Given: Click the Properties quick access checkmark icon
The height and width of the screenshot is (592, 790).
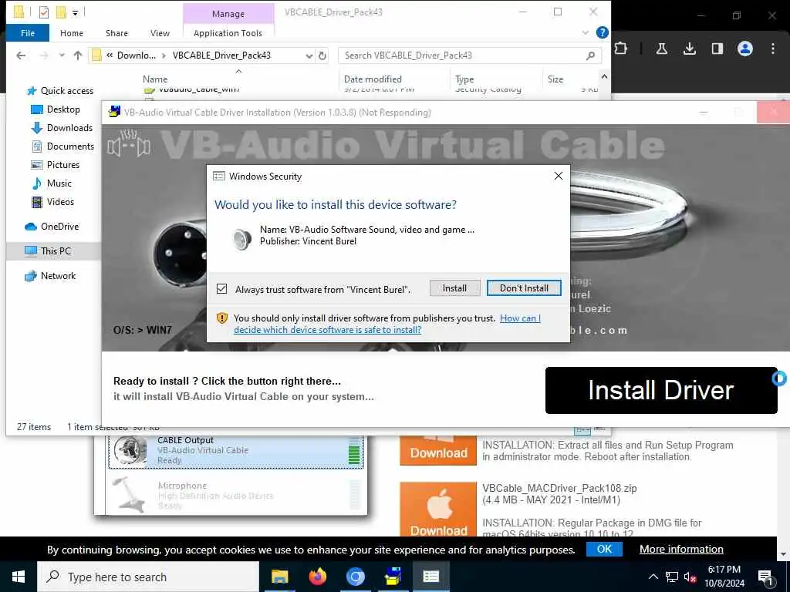Looking at the screenshot, I should click(44, 12).
